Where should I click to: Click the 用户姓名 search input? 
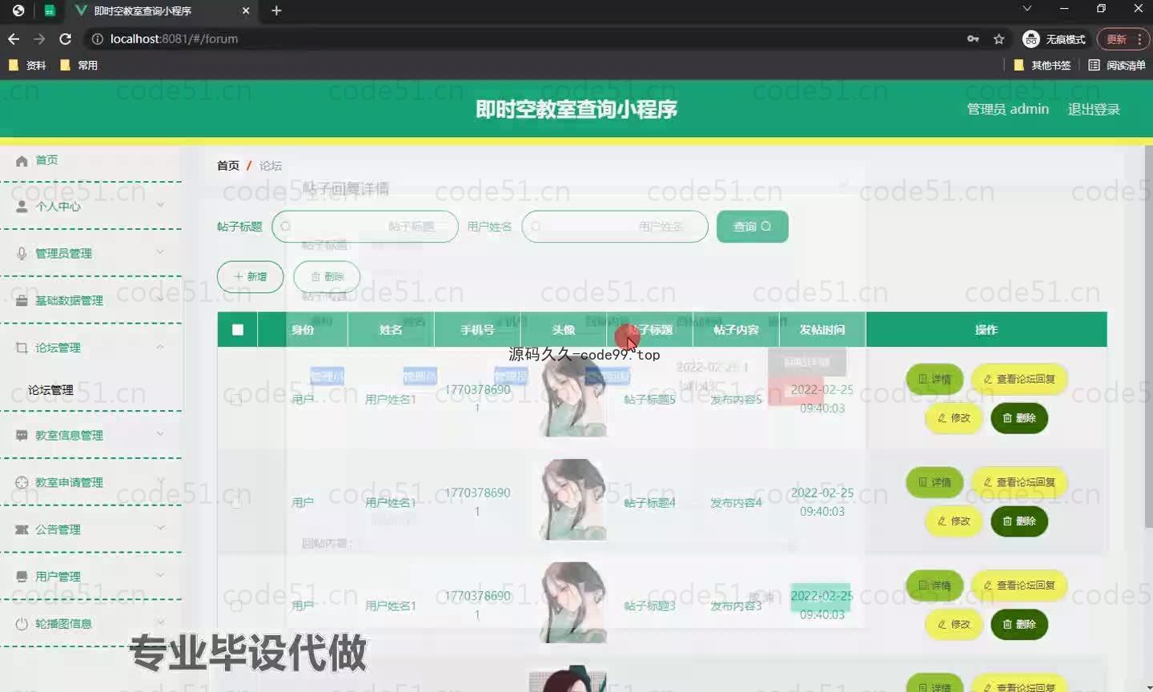[615, 227]
